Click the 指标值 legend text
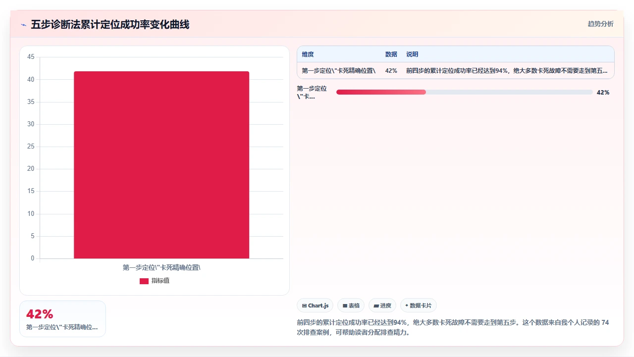 [160, 281]
